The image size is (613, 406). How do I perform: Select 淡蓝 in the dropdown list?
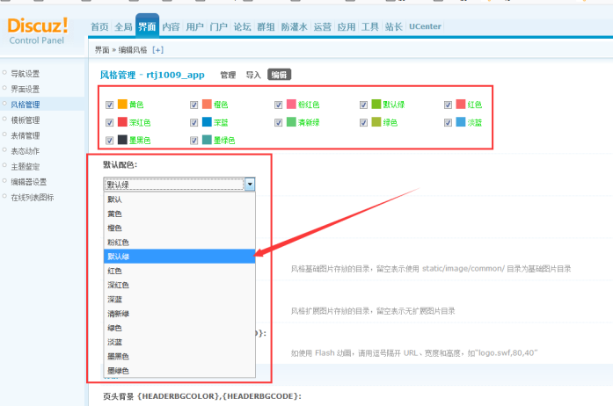point(179,342)
